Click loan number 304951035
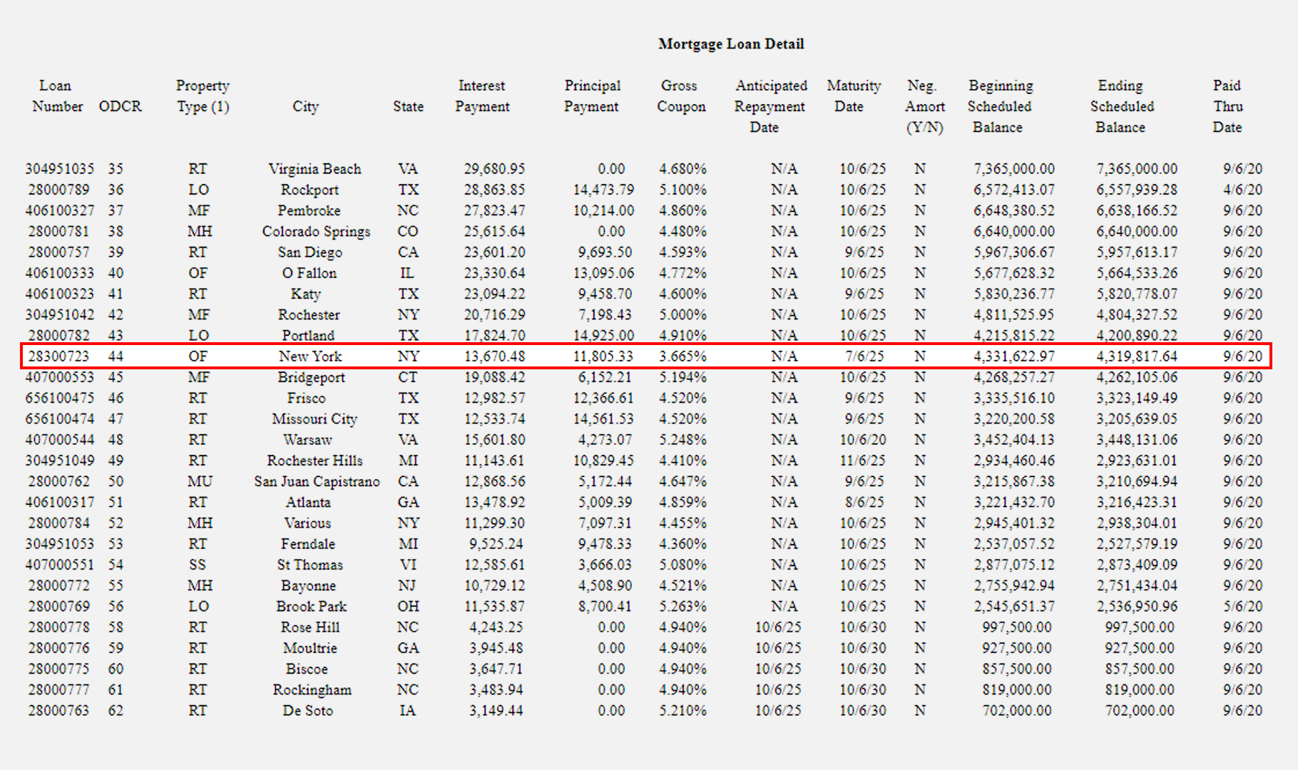Image resolution: width=1298 pixels, height=770 pixels. tap(59, 169)
